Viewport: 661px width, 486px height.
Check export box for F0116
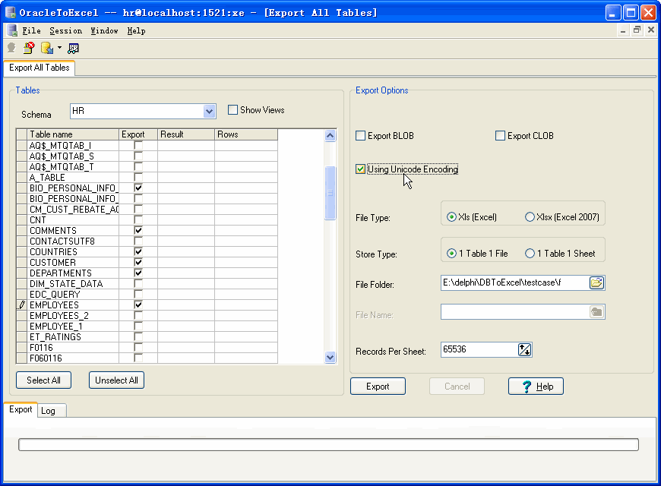138,347
